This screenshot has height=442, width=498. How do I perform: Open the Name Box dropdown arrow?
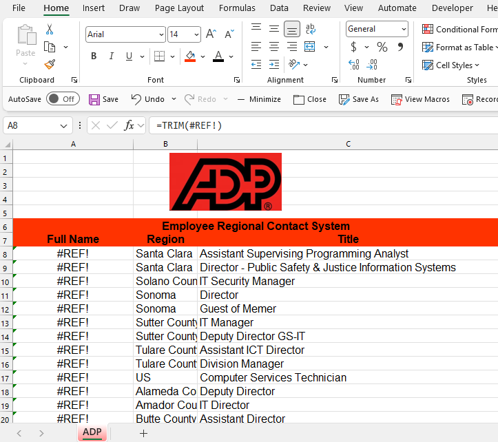[x=64, y=125]
